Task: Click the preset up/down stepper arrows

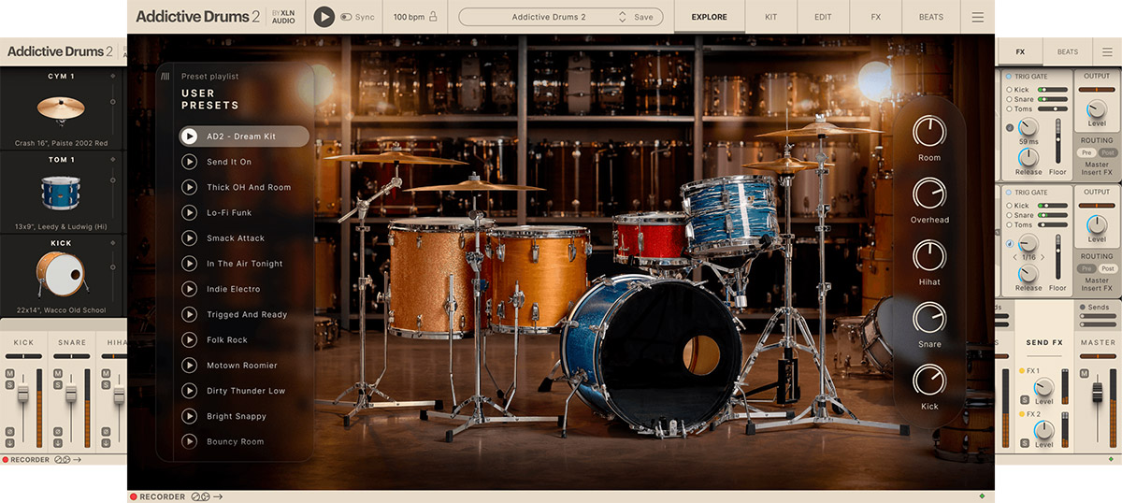Action: [x=623, y=17]
